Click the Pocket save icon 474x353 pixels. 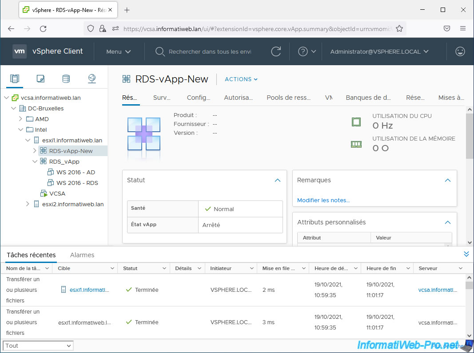pos(447,28)
